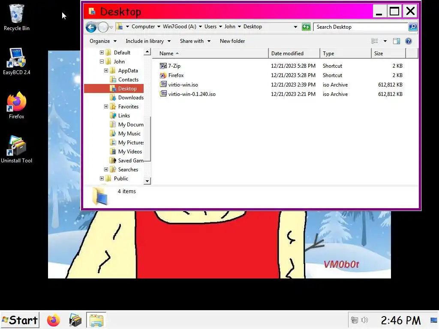Screen dimensions: 439x329
Task: Click the volume speaker icon in tray
Action: 364,320
